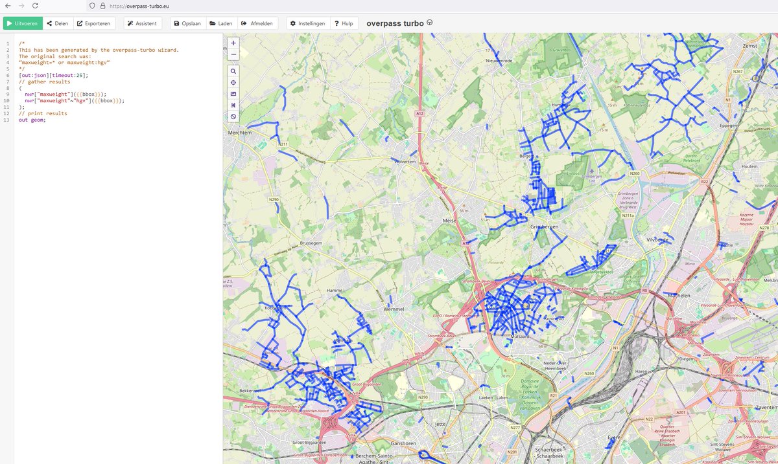Click the skip/flip map control icon
Image resolution: width=778 pixels, height=464 pixels.
(233, 105)
